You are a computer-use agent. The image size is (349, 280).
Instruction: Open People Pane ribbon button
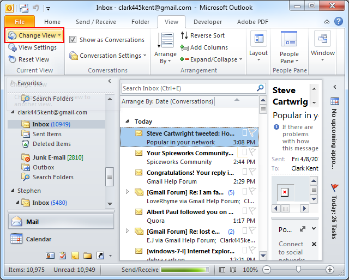[289, 48]
